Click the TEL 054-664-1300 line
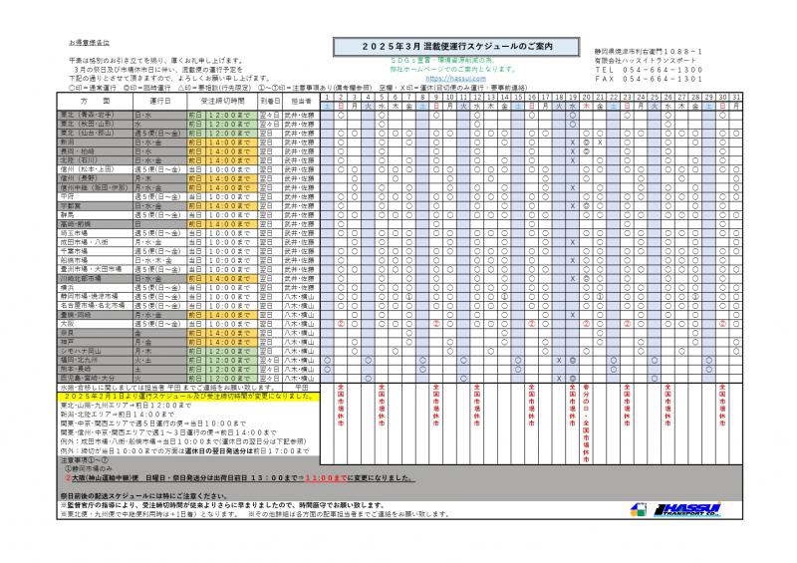The width and height of the screenshot is (797, 563). coord(649,70)
